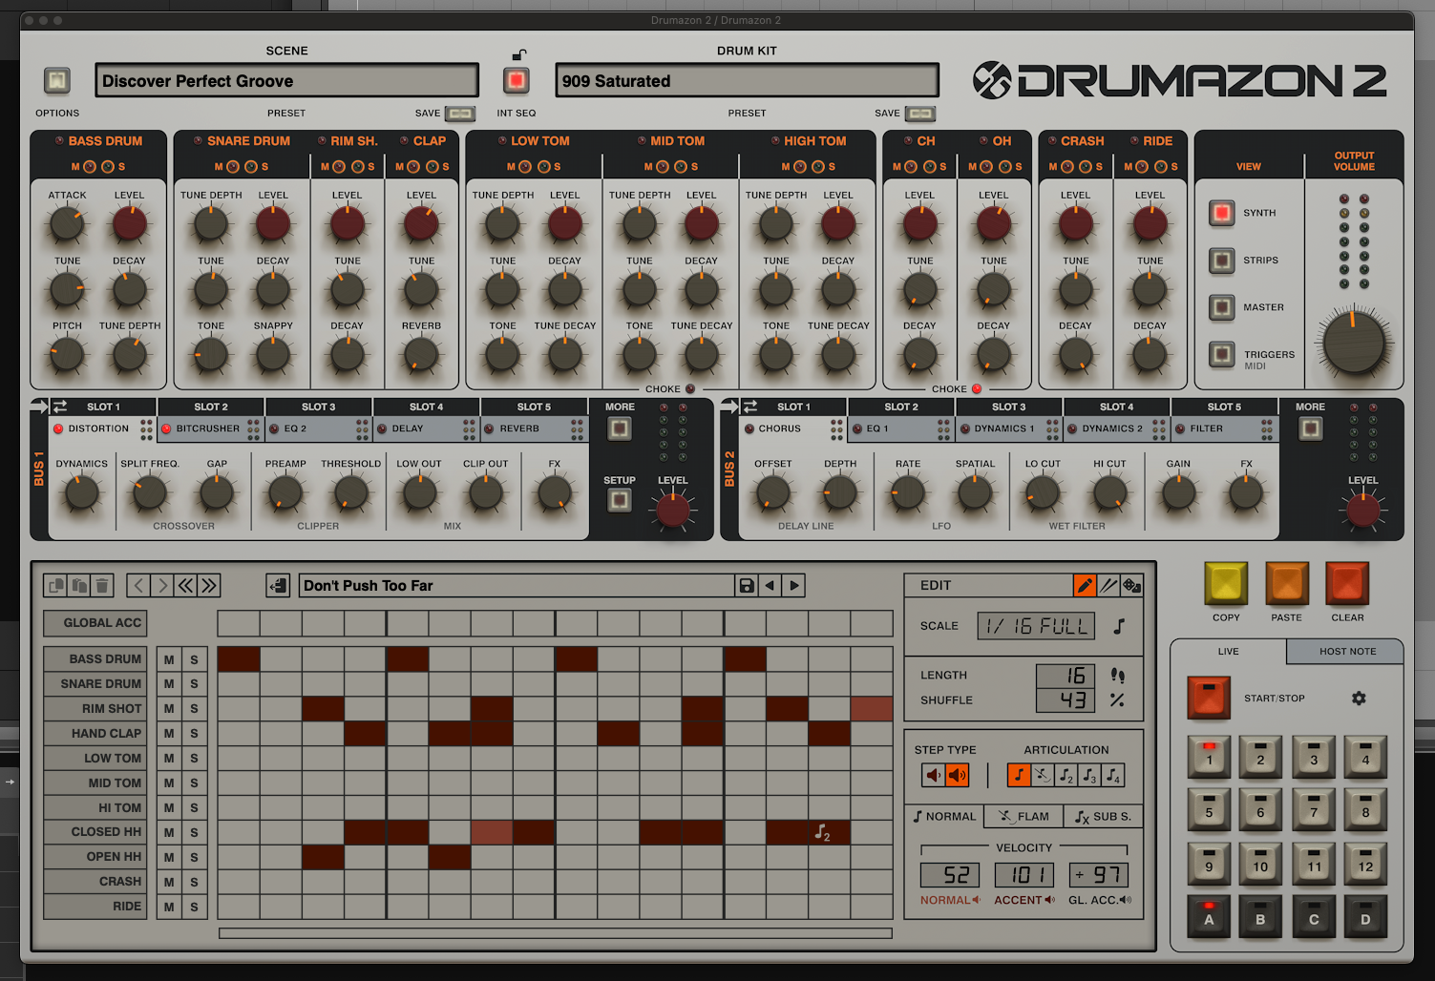Click the SHUFFLE value field 43
This screenshot has width=1435, height=981.
click(x=1067, y=700)
